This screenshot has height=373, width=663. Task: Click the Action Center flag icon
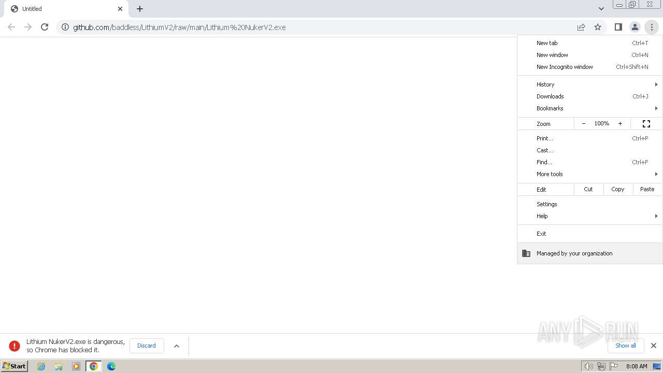(614, 366)
